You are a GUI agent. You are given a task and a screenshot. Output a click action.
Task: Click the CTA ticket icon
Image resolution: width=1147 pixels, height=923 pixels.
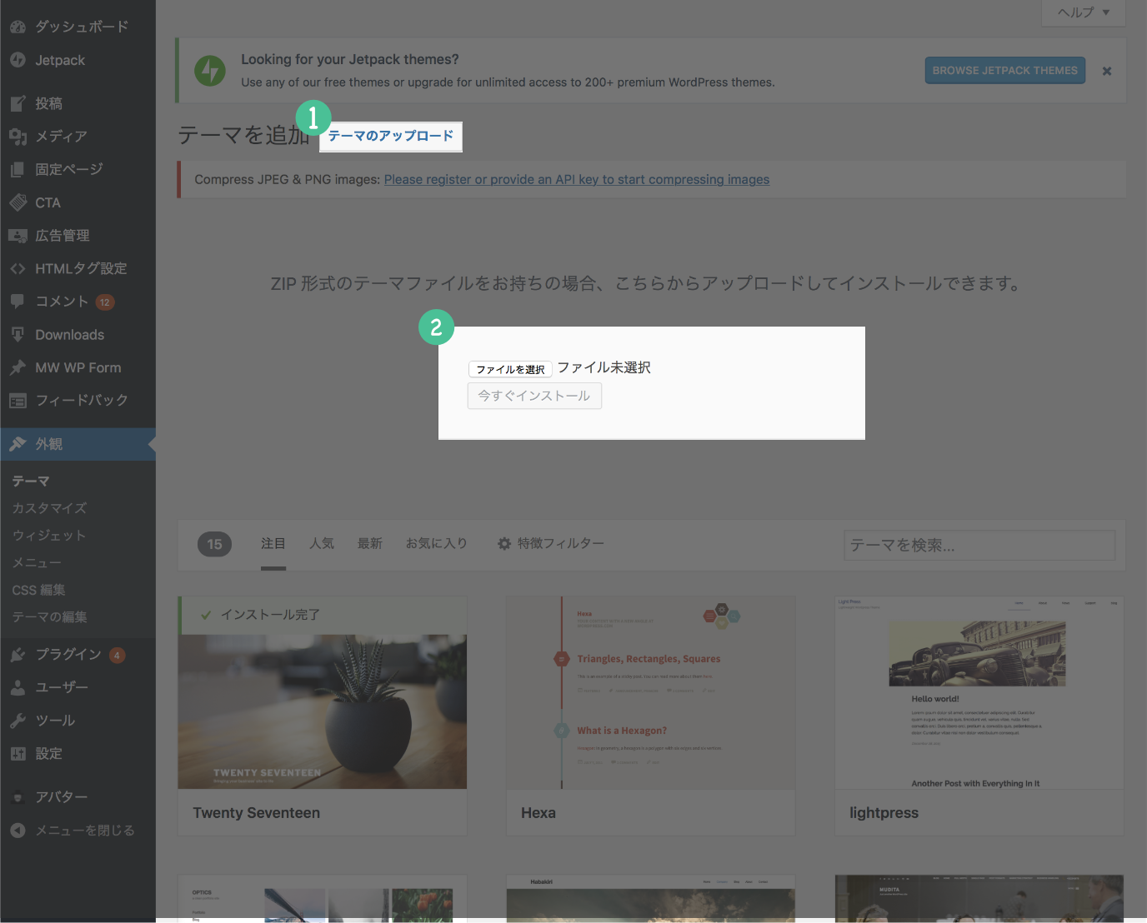tap(18, 202)
